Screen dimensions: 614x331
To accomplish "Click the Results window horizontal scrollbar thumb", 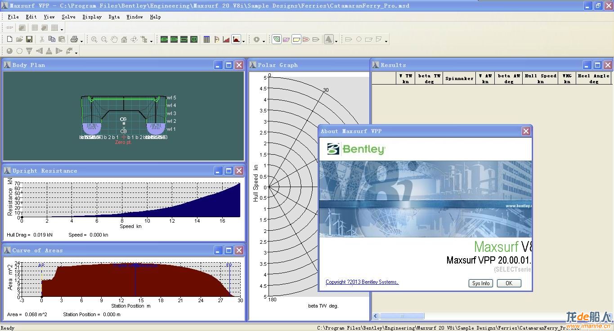I will 402,316.
